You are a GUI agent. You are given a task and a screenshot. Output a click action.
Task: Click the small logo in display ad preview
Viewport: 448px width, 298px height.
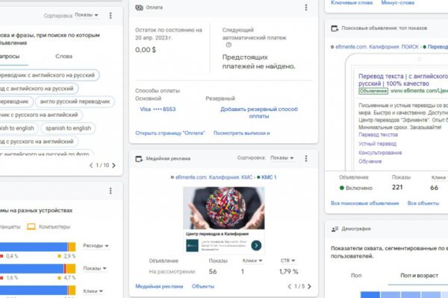coord(192,245)
